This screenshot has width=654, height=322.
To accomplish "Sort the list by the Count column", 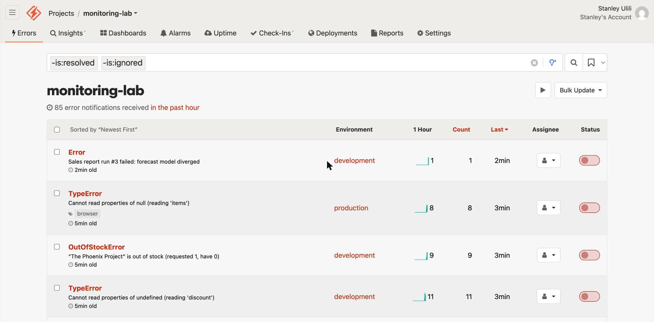I will (x=461, y=129).
